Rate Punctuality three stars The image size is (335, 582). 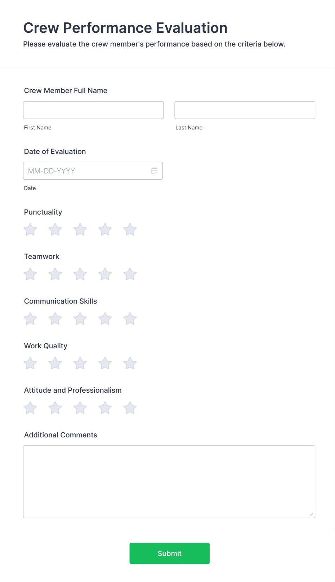pyautogui.click(x=80, y=229)
